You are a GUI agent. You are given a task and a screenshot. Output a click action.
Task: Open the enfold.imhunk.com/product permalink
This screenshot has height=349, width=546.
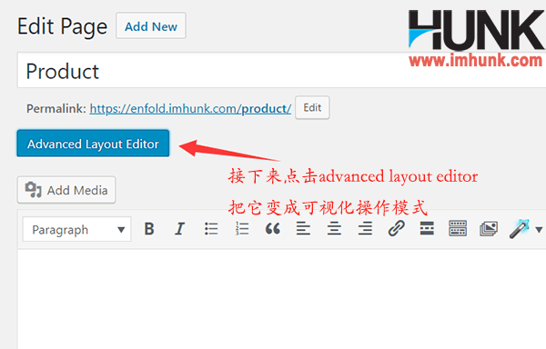pos(190,109)
